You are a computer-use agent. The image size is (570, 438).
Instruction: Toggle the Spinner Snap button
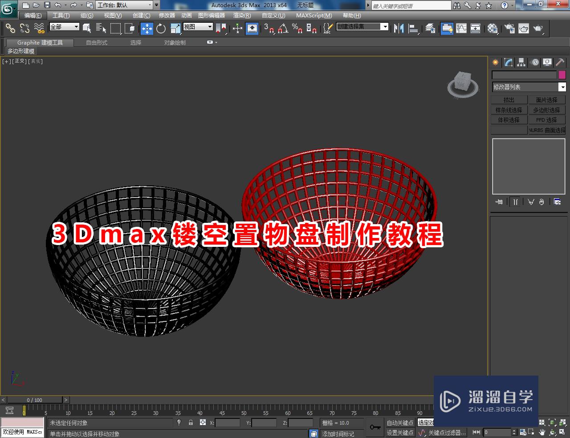tap(312, 29)
